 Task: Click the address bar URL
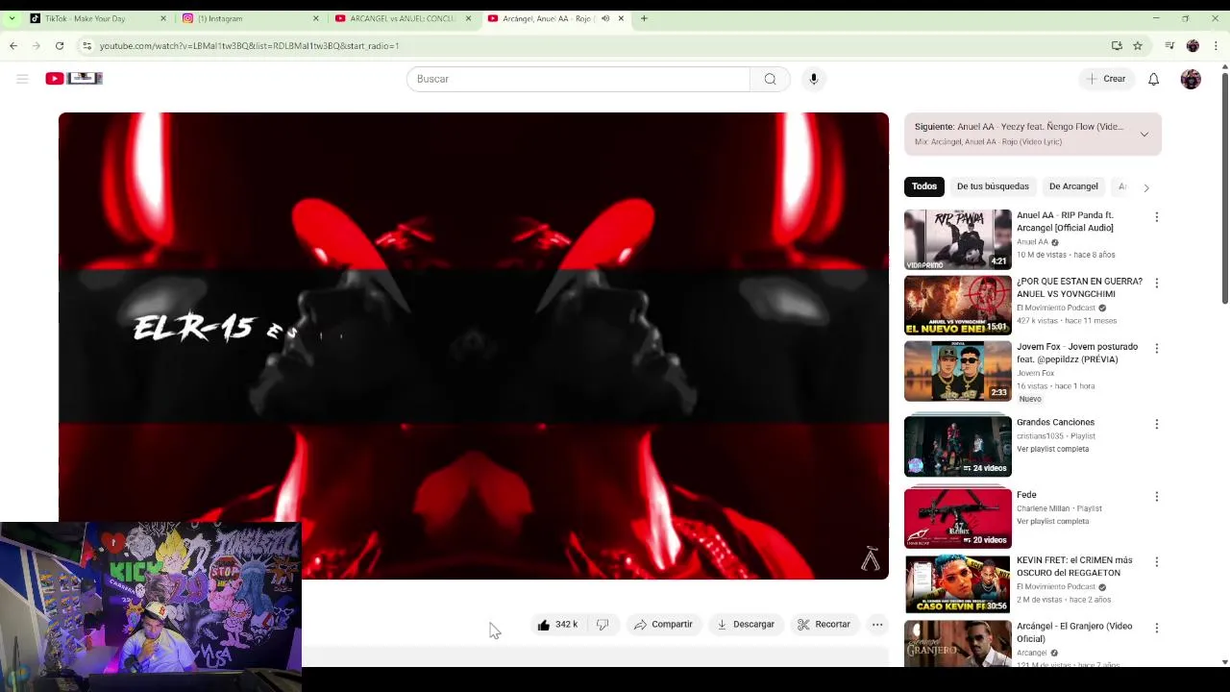tap(249, 45)
